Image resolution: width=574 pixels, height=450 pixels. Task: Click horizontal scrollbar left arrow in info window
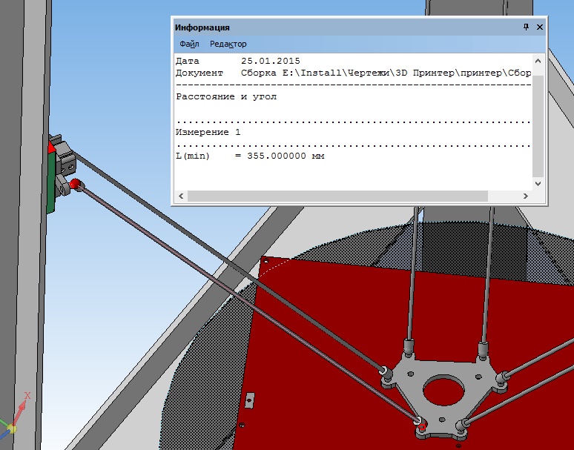[179, 196]
